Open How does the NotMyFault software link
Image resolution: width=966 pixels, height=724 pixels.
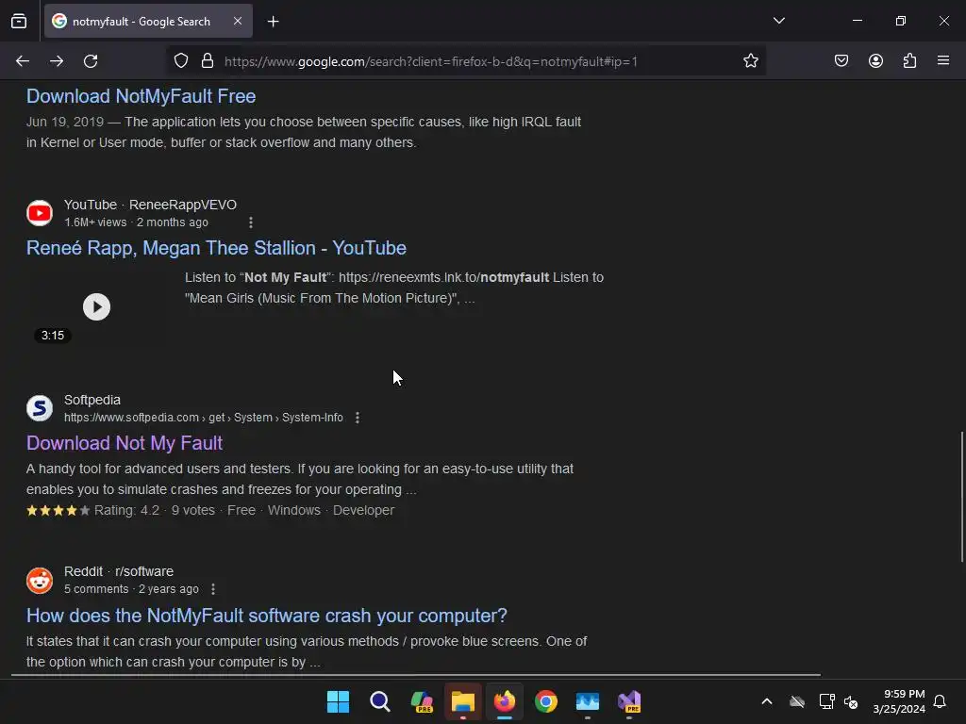(x=267, y=616)
